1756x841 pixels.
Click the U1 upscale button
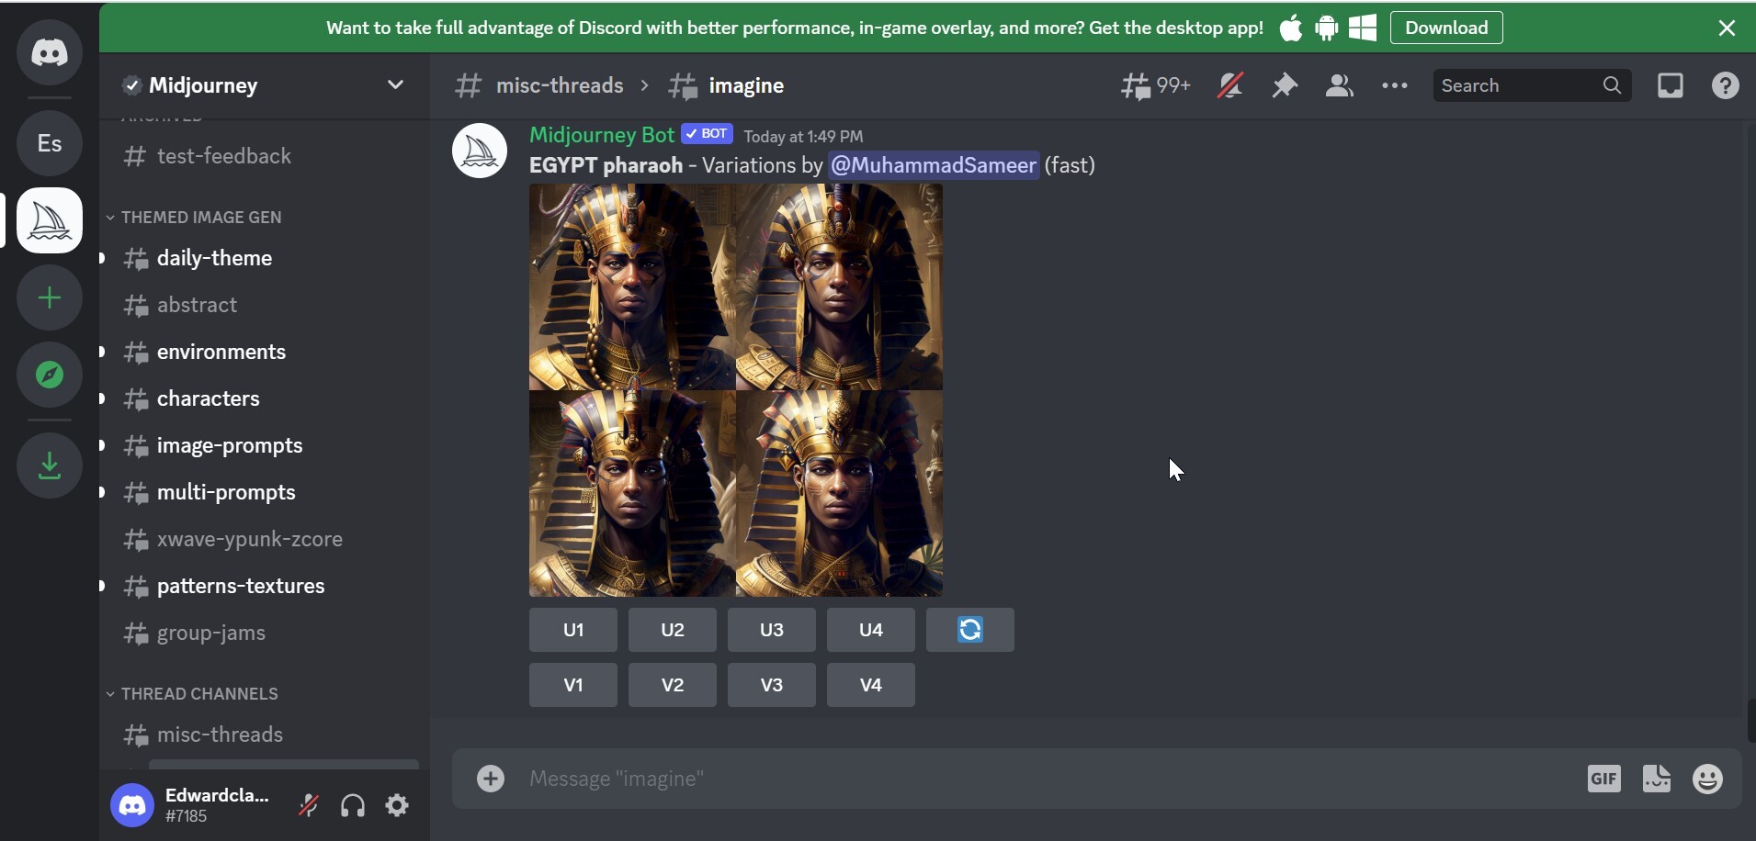[573, 630]
